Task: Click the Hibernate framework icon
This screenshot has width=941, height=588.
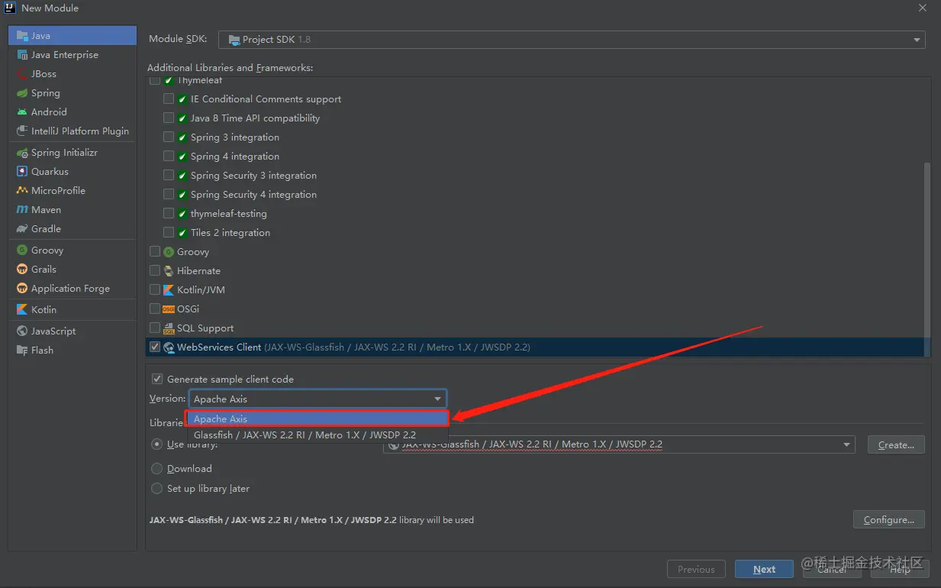Action: pyautogui.click(x=169, y=271)
